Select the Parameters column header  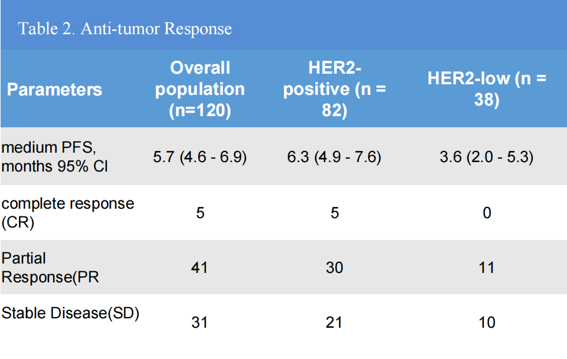(x=54, y=90)
